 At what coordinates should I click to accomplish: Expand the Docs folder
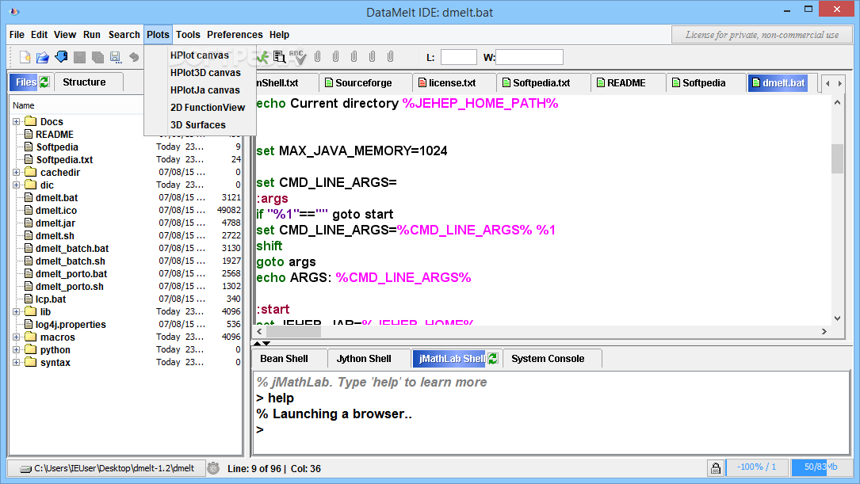coord(17,122)
